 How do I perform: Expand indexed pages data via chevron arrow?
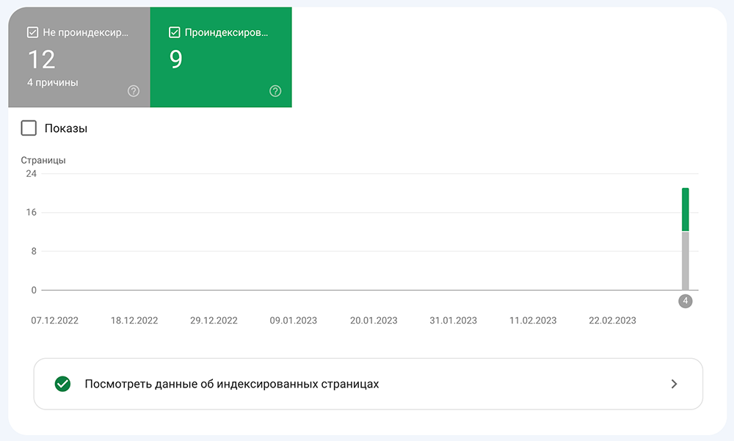click(x=674, y=384)
